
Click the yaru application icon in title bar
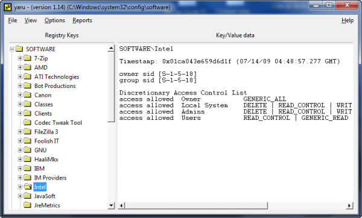coord(8,7)
